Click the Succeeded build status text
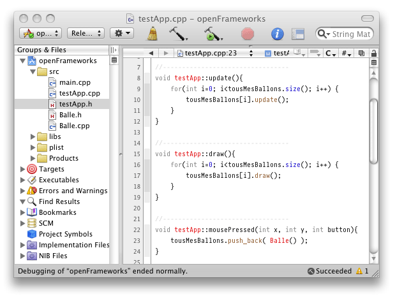The height and width of the screenshot is (299, 395). [x=333, y=272]
